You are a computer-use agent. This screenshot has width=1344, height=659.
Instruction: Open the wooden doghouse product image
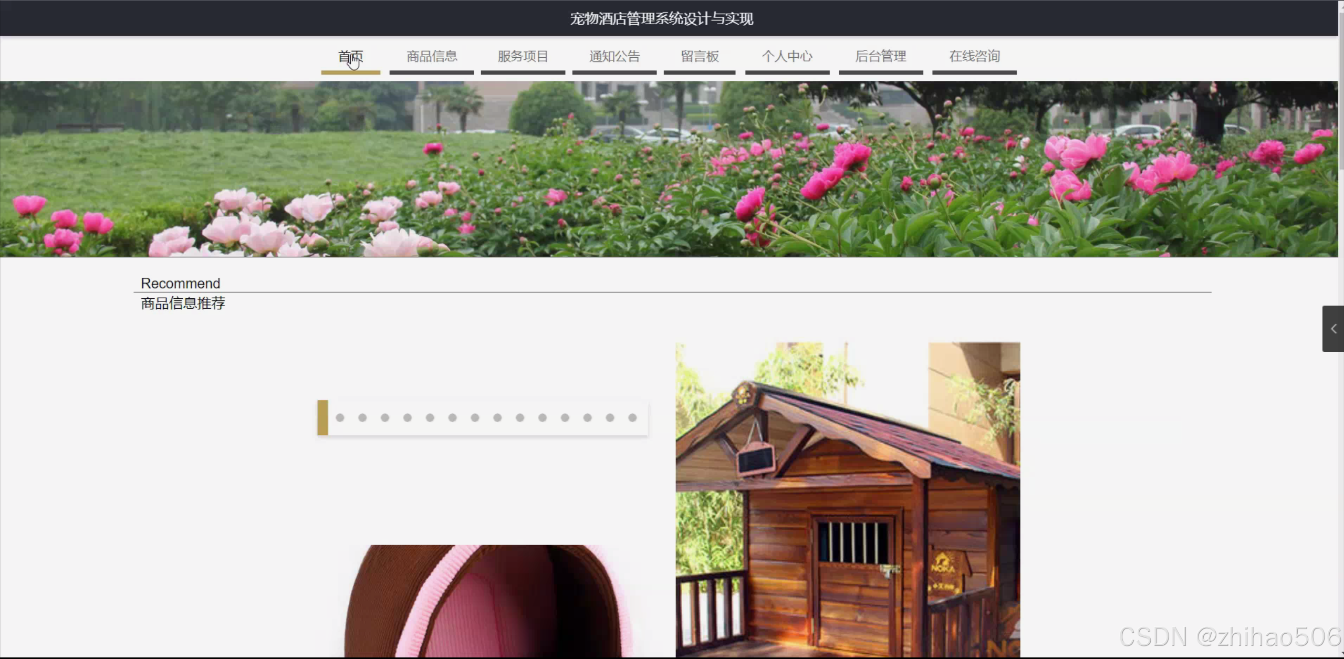click(847, 499)
